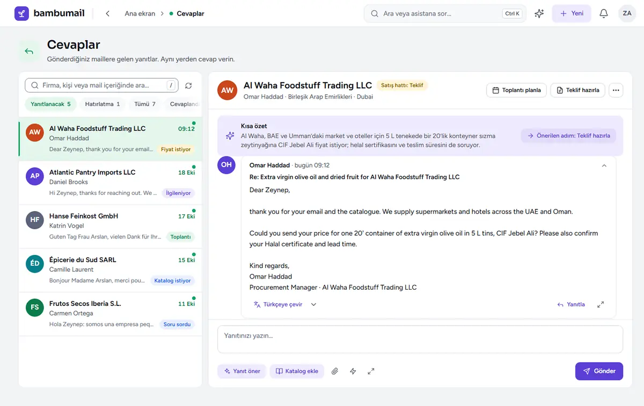Switch to the Hatırlatma tab

(x=103, y=104)
